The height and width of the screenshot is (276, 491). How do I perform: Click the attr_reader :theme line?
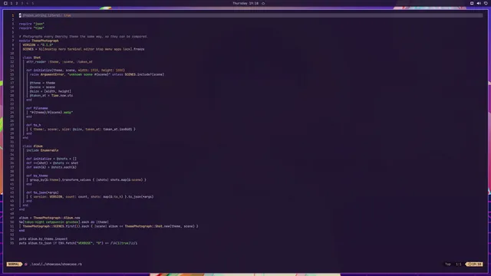(60, 61)
